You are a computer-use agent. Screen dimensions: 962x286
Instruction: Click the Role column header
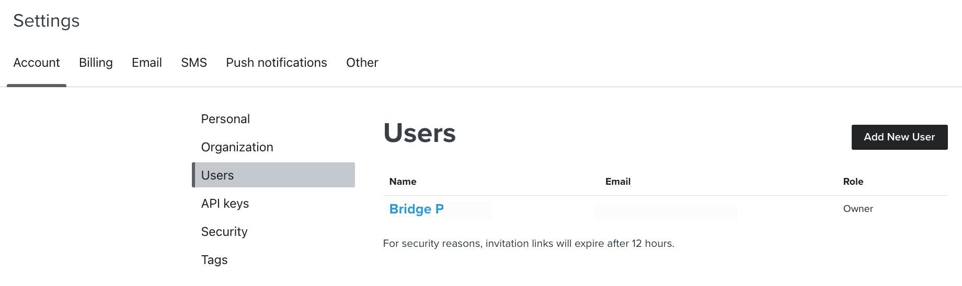(853, 182)
